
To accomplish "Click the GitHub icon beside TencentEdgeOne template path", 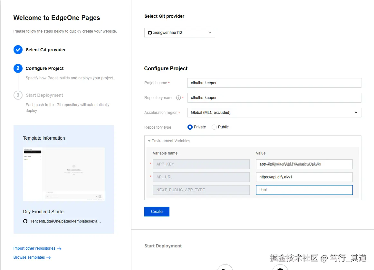I will (x=25, y=221).
